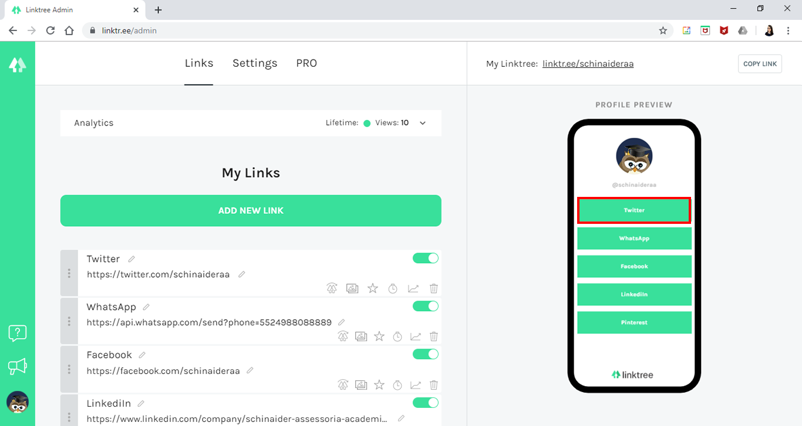
Task: Click the linktree logo in phone preview
Action: (632, 374)
